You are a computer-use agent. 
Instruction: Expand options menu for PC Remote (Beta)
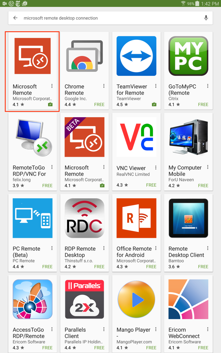(x=52, y=248)
